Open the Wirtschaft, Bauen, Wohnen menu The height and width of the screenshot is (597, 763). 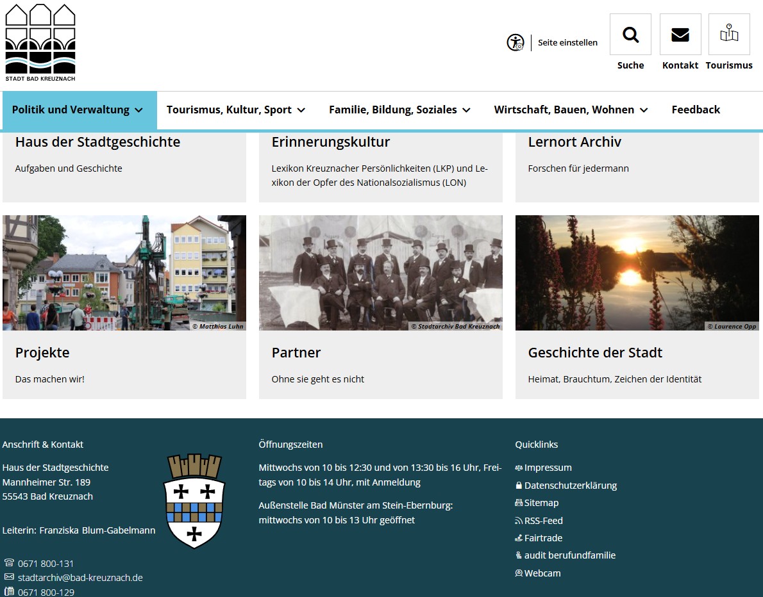coord(571,110)
